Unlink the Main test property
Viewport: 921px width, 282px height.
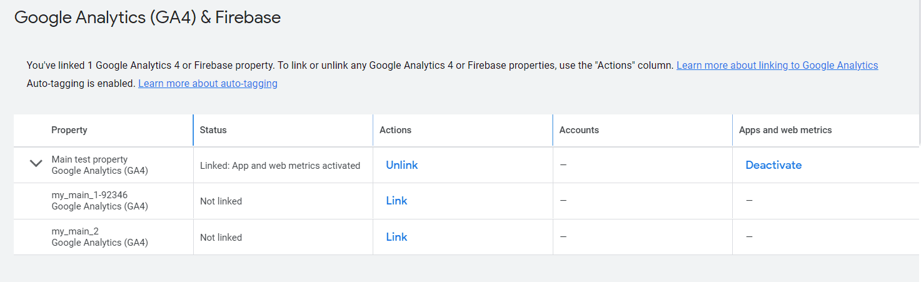[401, 165]
